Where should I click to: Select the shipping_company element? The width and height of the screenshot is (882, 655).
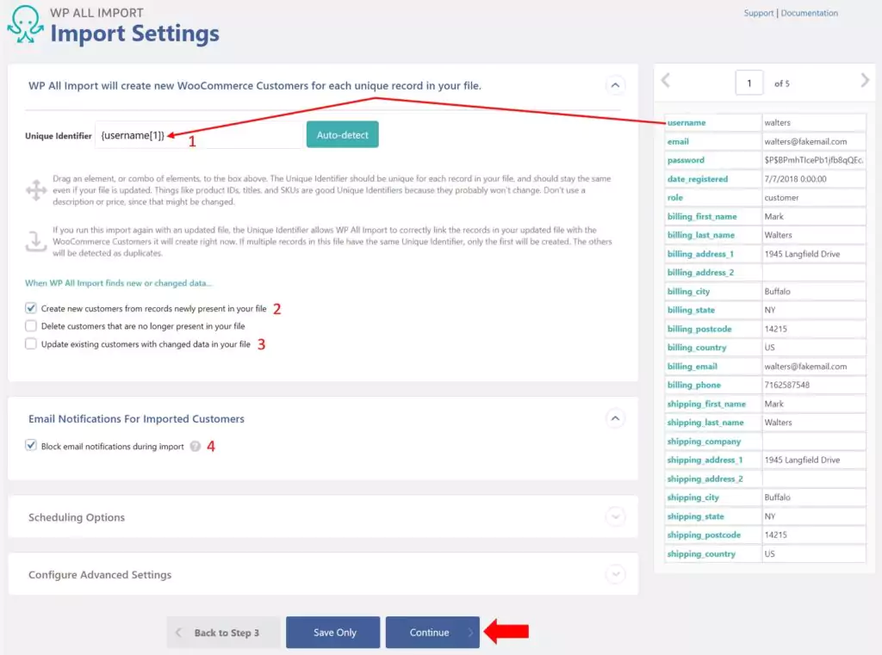point(704,442)
